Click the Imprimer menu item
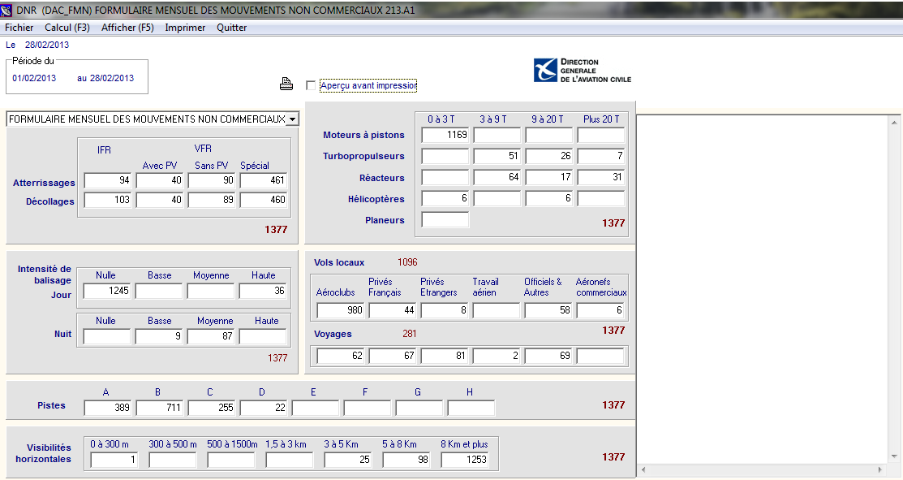 (x=185, y=28)
